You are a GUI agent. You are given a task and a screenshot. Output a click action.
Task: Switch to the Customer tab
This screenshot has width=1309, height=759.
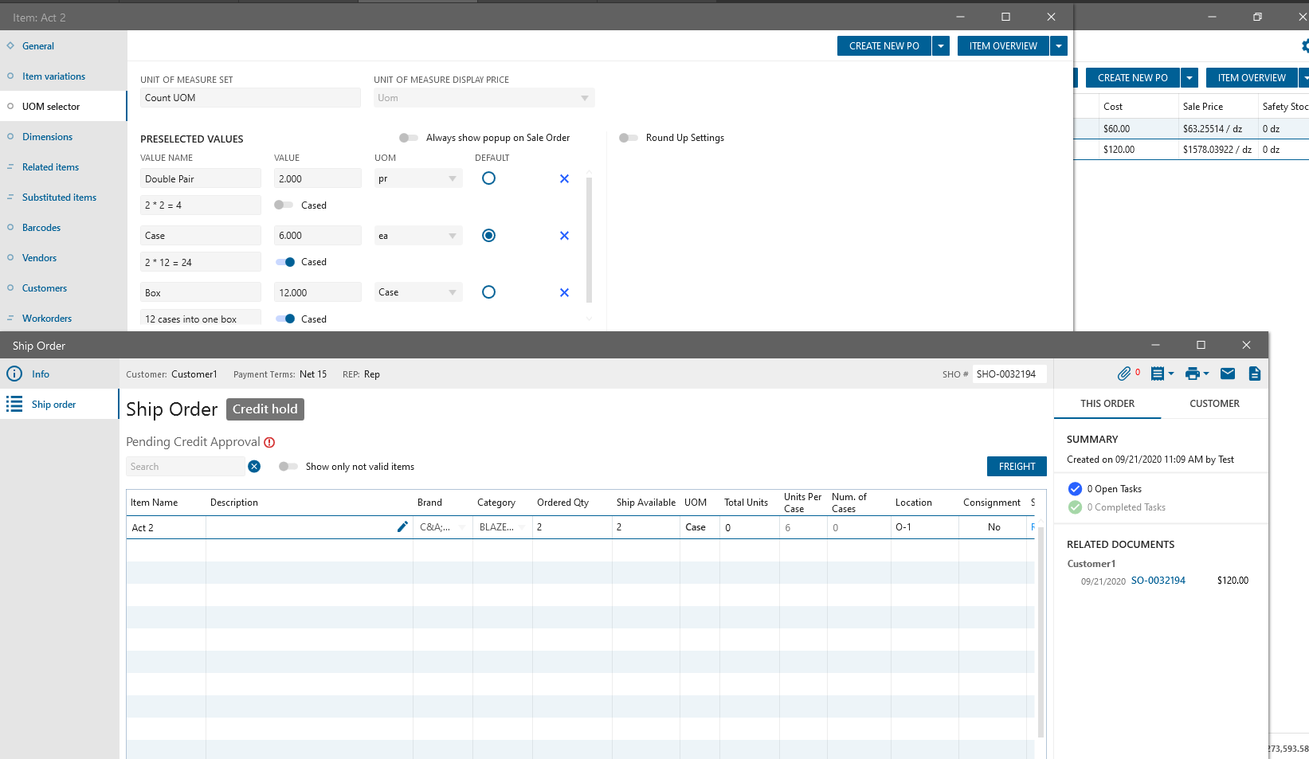[x=1214, y=404]
